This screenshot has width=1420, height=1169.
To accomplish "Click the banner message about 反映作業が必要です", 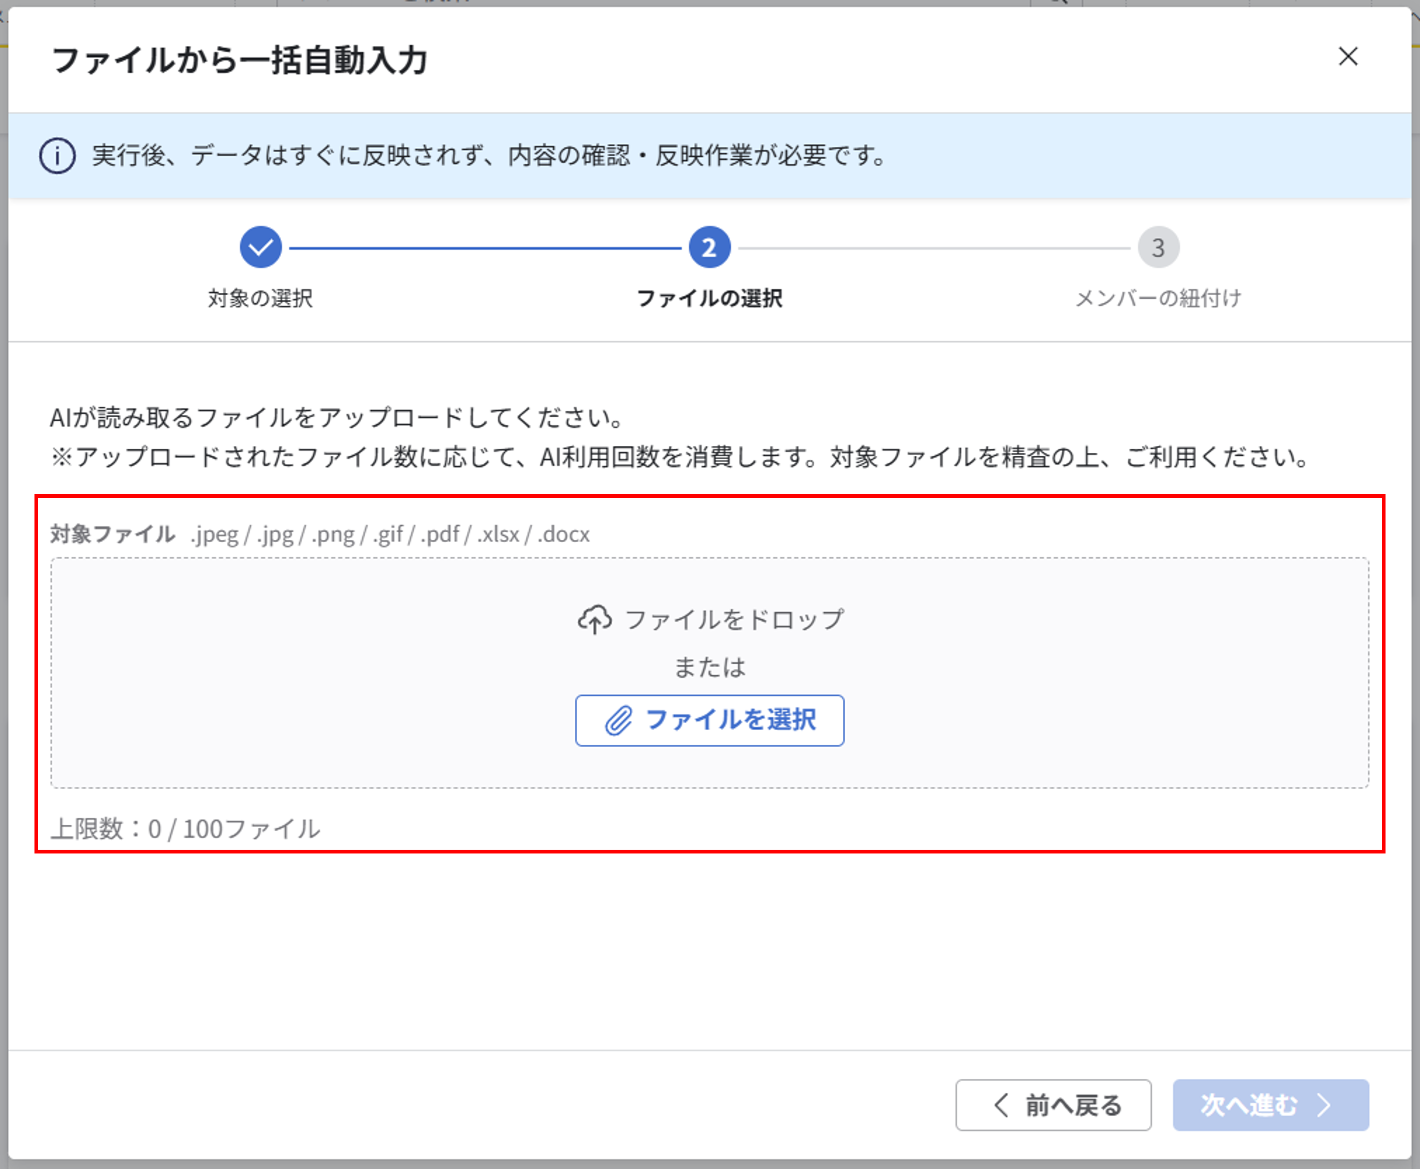I will click(x=489, y=155).
